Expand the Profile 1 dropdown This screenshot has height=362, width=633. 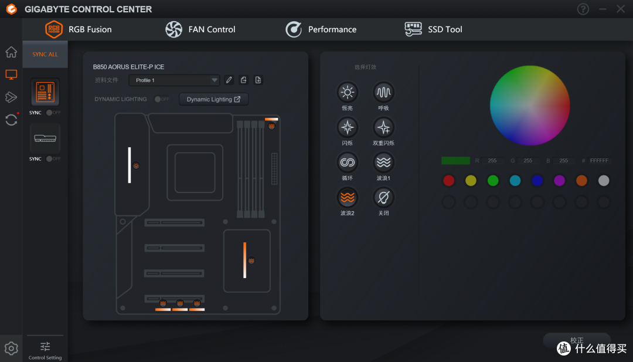coord(174,80)
